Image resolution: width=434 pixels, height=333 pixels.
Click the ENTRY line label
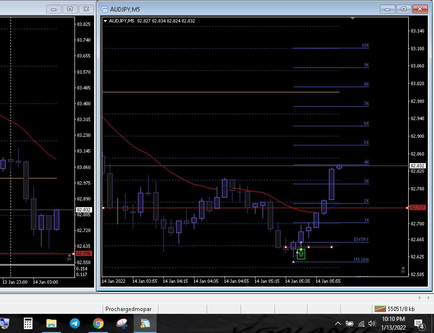tap(361, 240)
